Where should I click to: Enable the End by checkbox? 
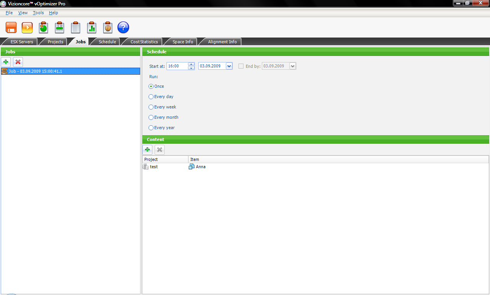[241, 66]
